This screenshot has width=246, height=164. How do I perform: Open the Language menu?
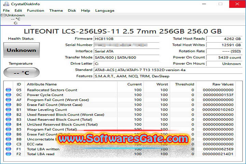pos(105,11)
